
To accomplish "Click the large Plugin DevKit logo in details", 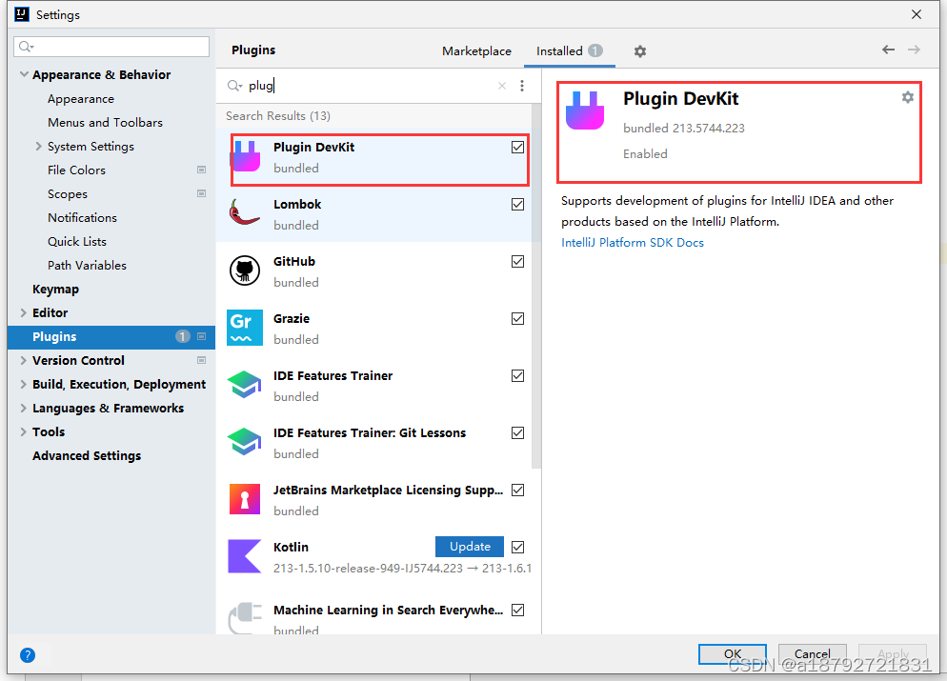I will pos(585,110).
